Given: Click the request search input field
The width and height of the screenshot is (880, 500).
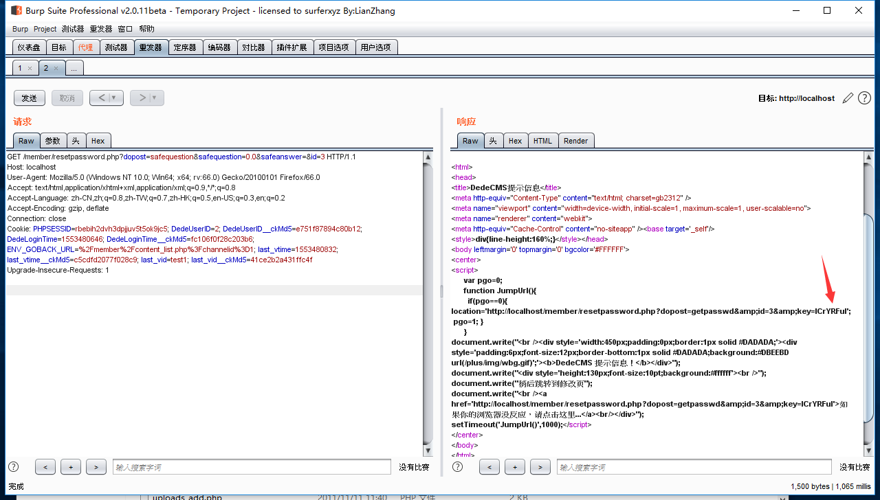Looking at the screenshot, I should click(252, 467).
